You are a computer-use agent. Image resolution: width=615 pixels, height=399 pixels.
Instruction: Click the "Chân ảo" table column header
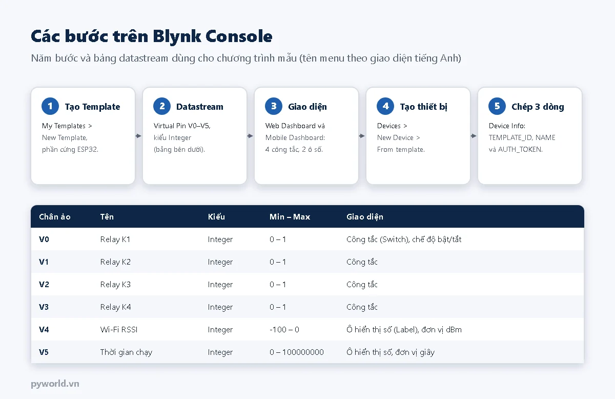coord(55,216)
